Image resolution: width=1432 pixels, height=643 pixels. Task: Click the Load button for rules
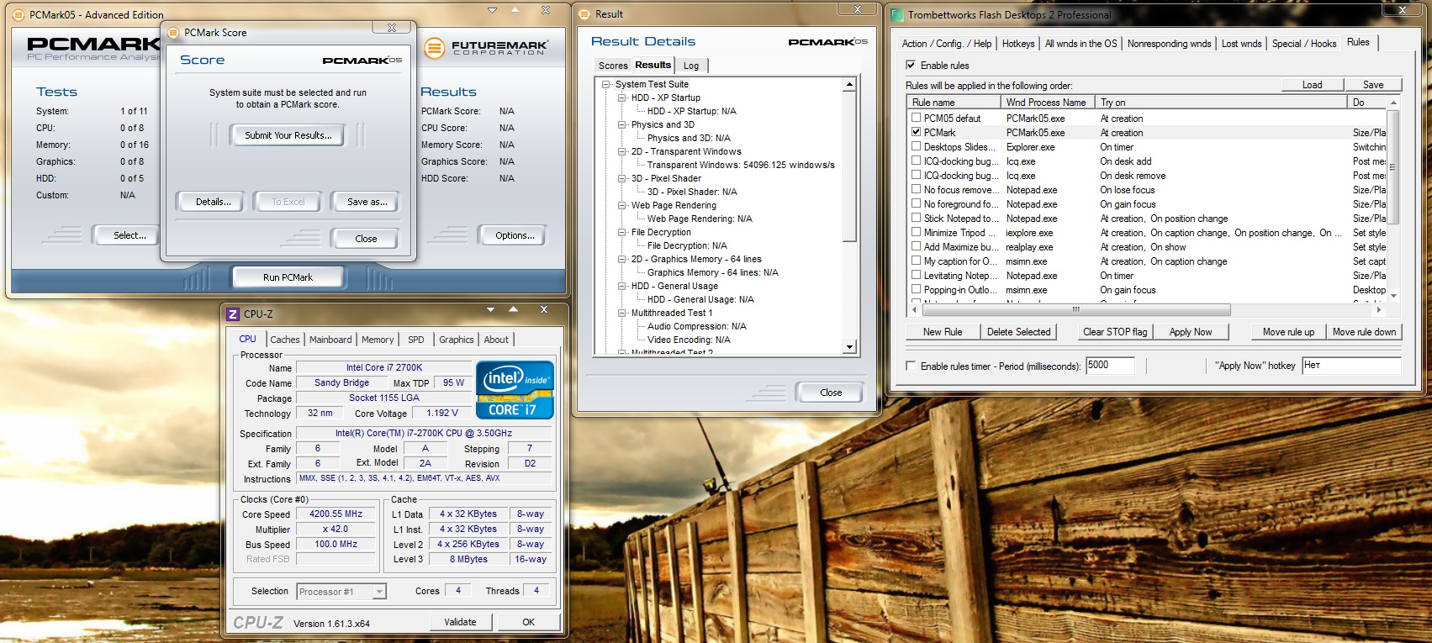[1312, 85]
